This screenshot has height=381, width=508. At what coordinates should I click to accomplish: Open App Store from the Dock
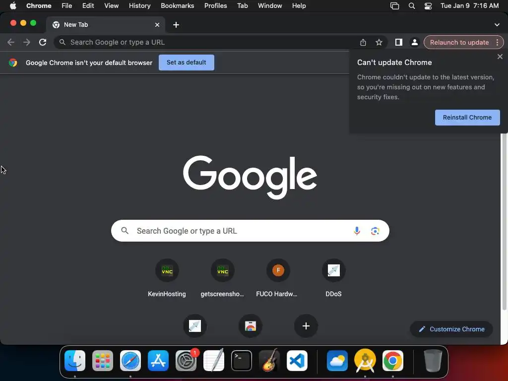pyautogui.click(x=158, y=361)
